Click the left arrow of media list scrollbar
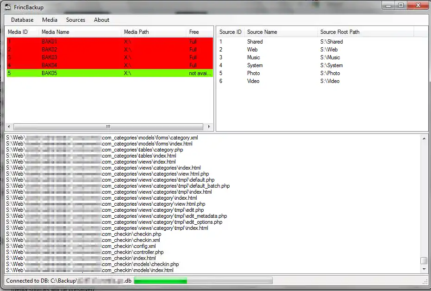The image size is (431, 291). point(9,127)
